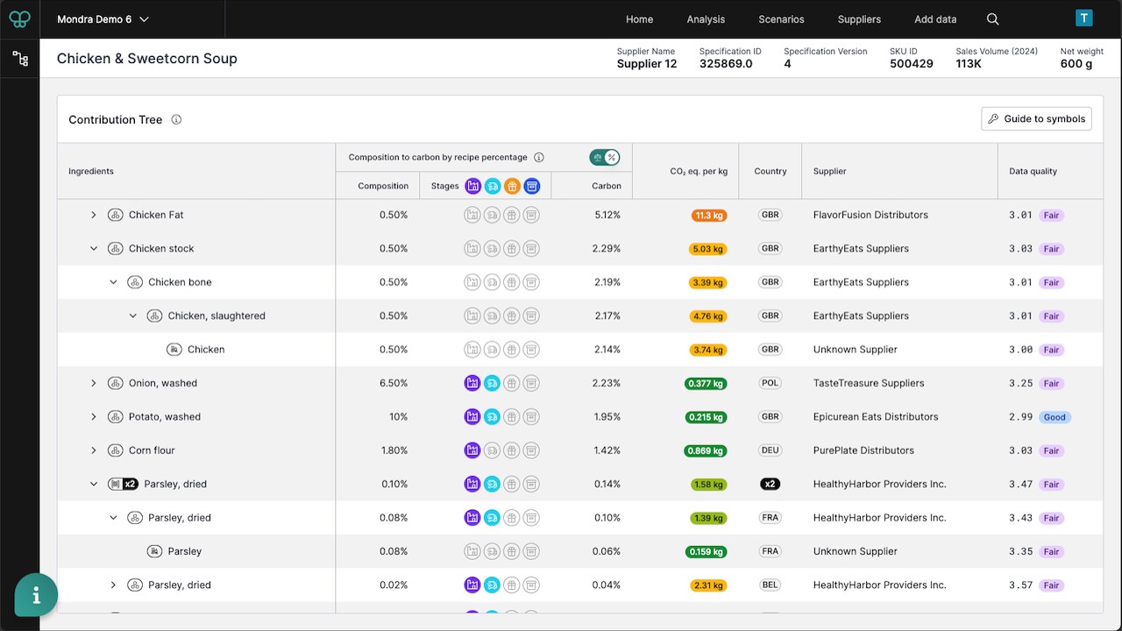1122x631 pixels.
Task: Click the 11.3 kg orange carbon badge
Action: 708,216
